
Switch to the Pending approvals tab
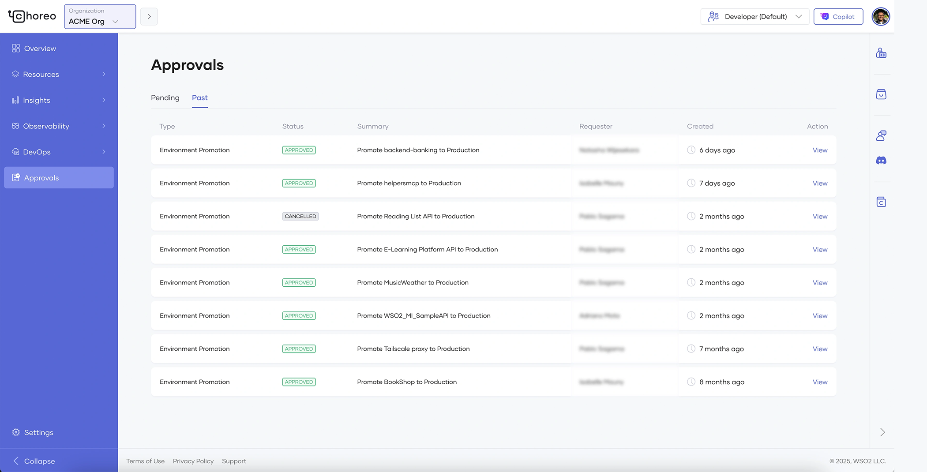point(165,97)
